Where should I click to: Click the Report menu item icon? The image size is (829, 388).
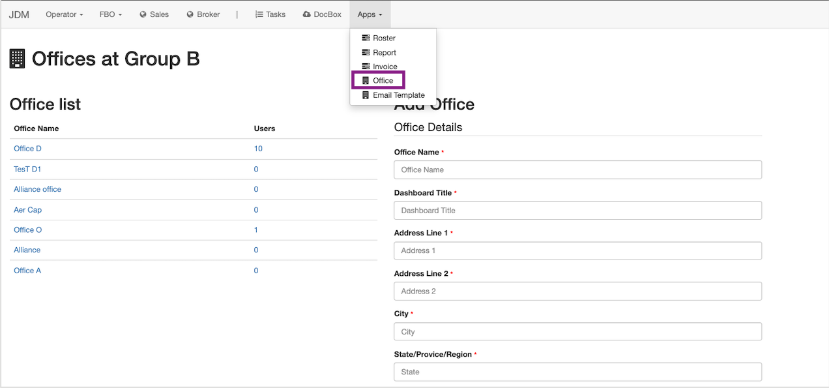point(366,53)
